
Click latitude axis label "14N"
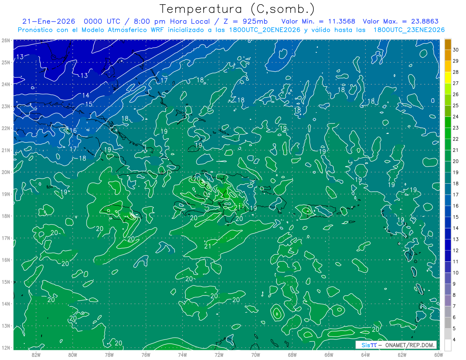[x=5, y=304]
